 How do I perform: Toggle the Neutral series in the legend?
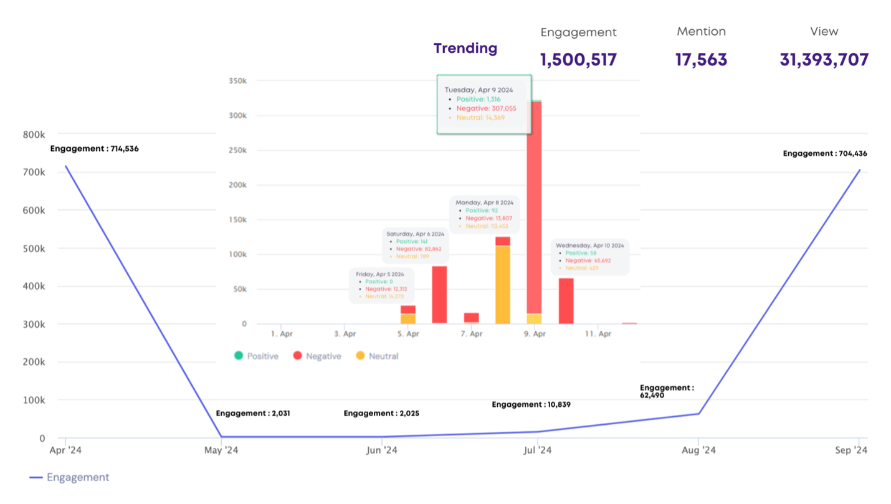pos(377,356)
